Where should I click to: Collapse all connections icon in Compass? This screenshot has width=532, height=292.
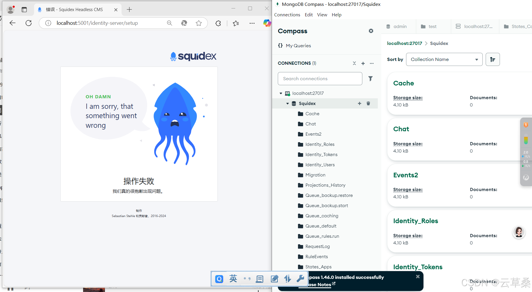354,63
